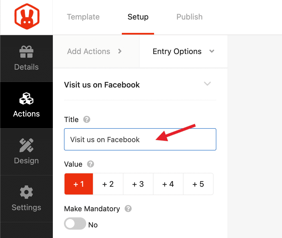Switch to the Template tab
The width and height of the screenshot is (282, 238).
click(83, 17)
